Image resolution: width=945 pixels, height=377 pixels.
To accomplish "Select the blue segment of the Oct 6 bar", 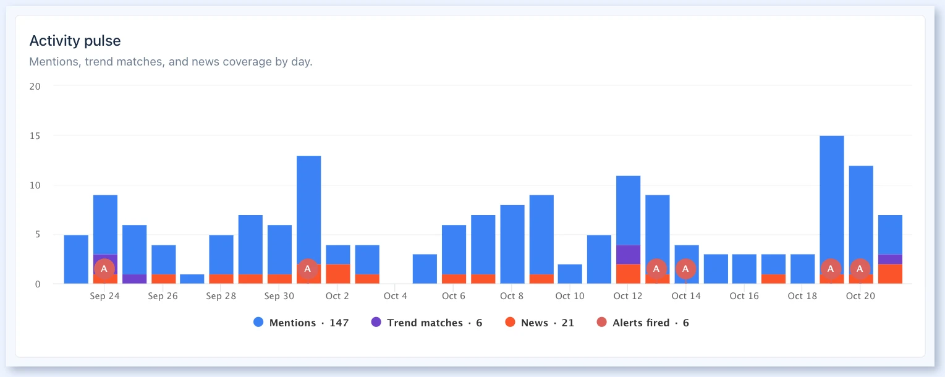I will (454, 250).
